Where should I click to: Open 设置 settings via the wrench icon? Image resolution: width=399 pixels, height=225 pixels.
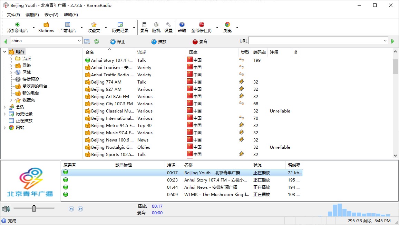tap(168, 25)
